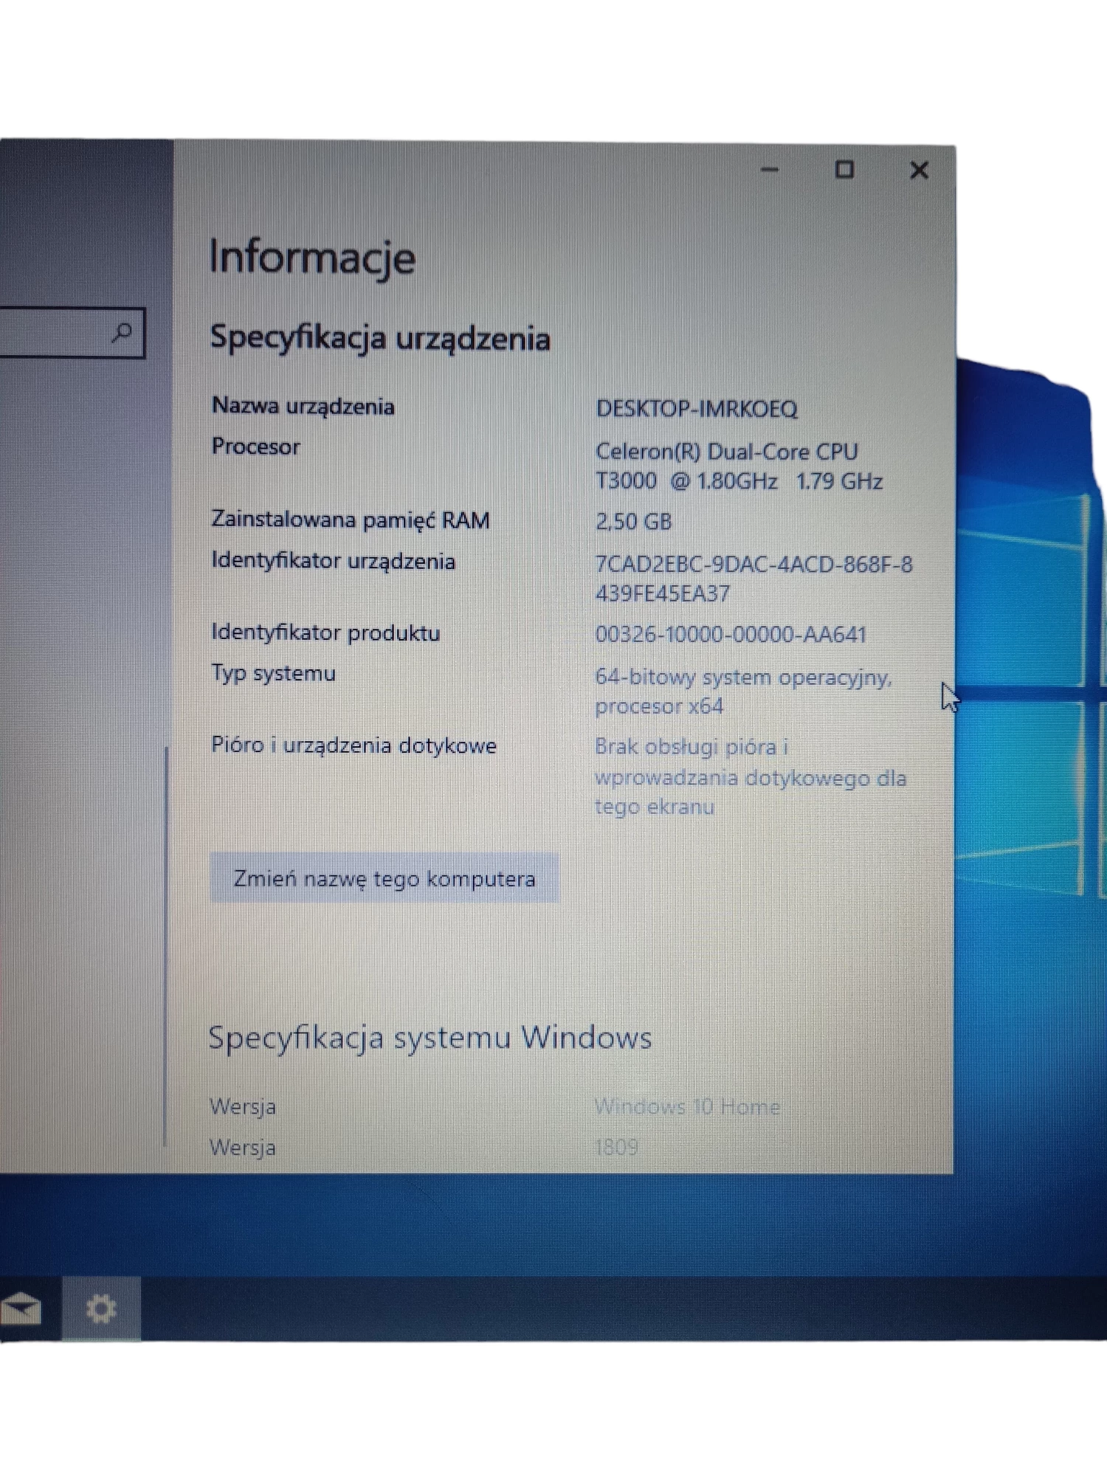Click the Wersja label beside 1809

[x=243, y=1148]
